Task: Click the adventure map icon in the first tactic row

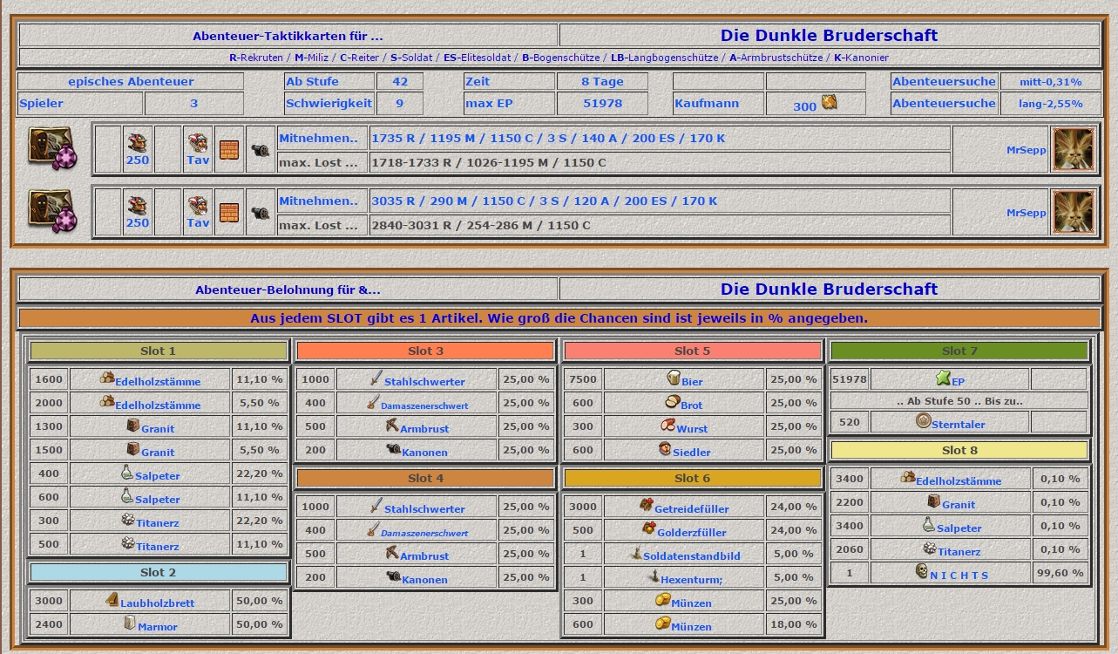Action: click(x=52, y=148)
